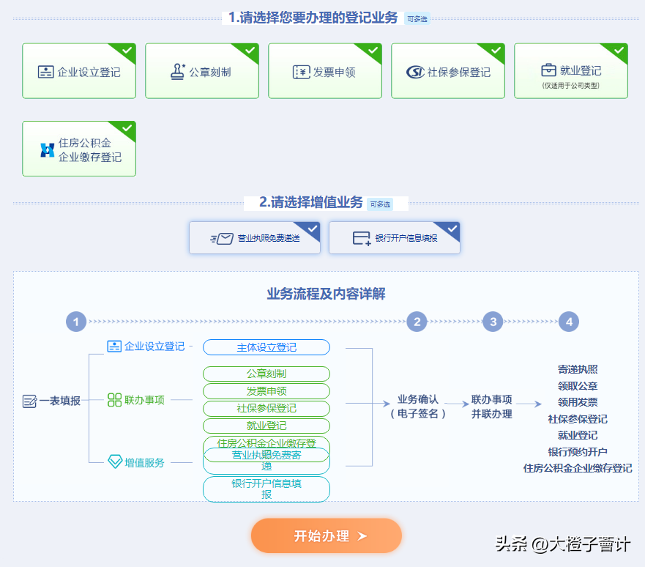Click the 增值服务 diamond icon
The height and width of the screenshot is (567, 645).
115,462
